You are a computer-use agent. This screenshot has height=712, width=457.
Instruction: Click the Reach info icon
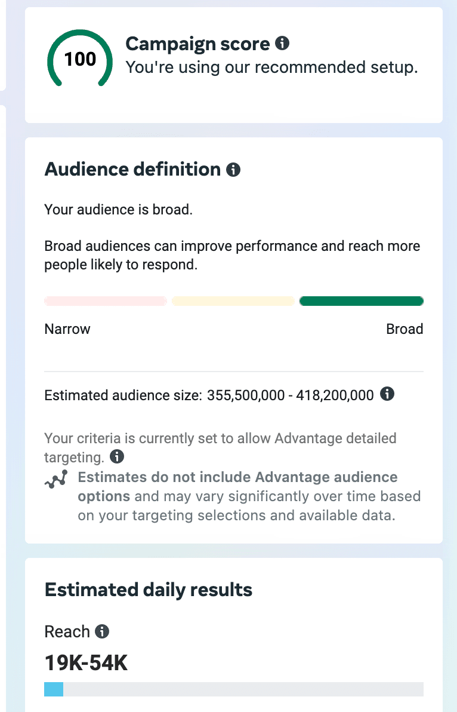pyautogui.click(x=103, y=631)
